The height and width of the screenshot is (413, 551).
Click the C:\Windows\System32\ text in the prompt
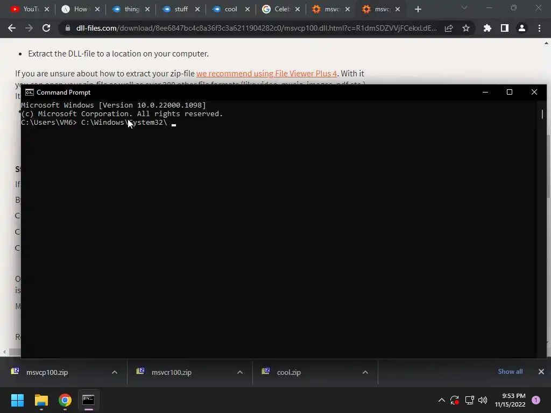coord(124,123)
